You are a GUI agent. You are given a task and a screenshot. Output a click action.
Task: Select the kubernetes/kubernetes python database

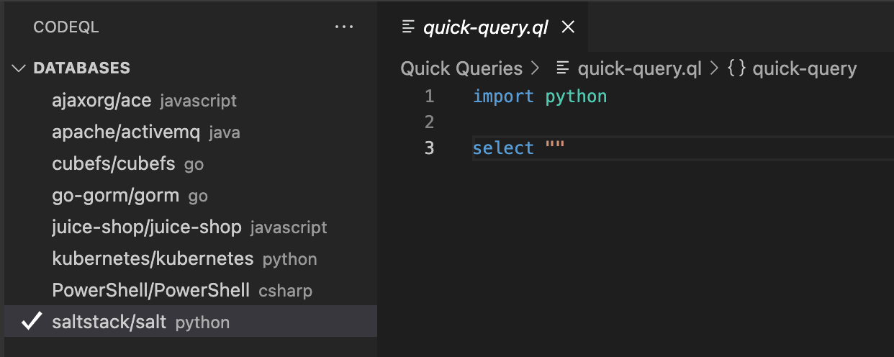pyautogui.click(x=191, y=258)
